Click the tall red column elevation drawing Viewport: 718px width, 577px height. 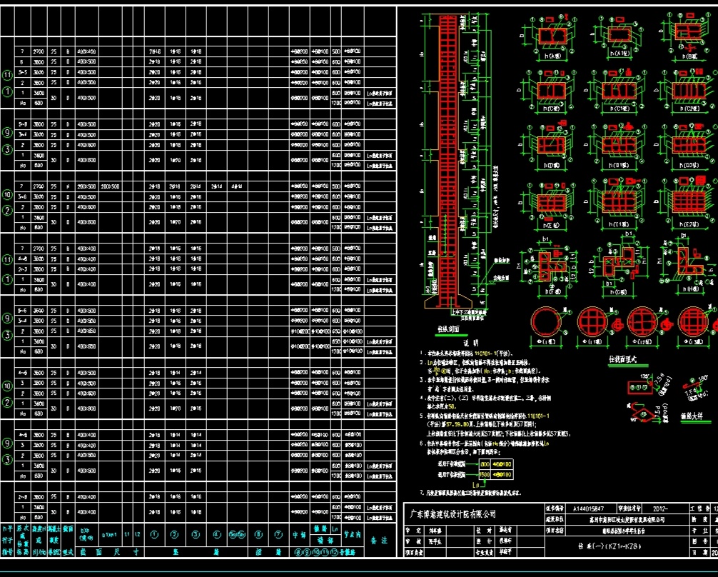[448, 161]
